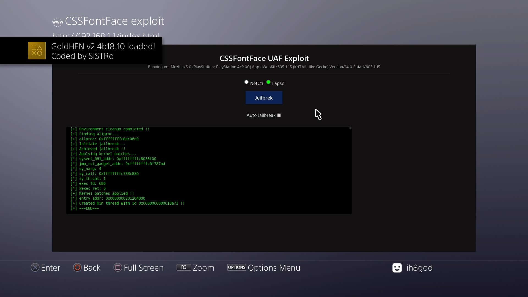Click the ih8god user avatar icon

pyautogui.click(x=397, y=268)
